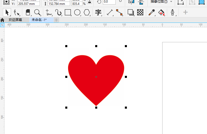The height and width of the screenshot is (134, 207).
Task: Click the plus button to customize the toolbox
Action: coord(186,12)
